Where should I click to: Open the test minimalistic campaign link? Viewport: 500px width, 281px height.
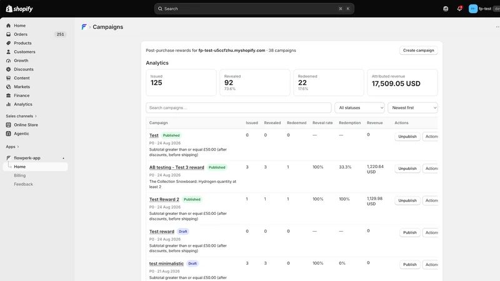pyautogui.click(x=166, y=264)
